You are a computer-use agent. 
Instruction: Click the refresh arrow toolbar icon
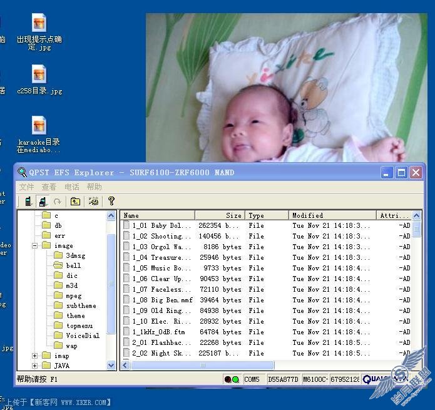click(58, 202)
